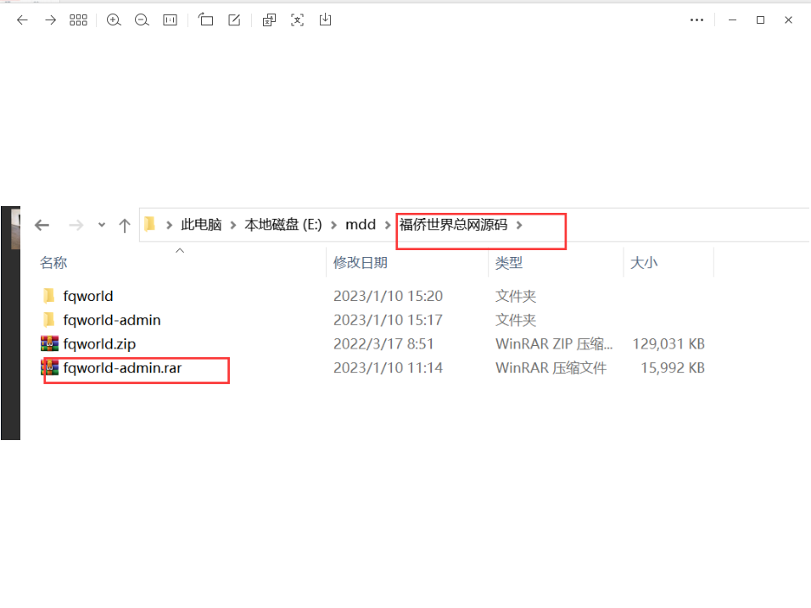Open the thumbnail grid view

(x=78, y=20)
